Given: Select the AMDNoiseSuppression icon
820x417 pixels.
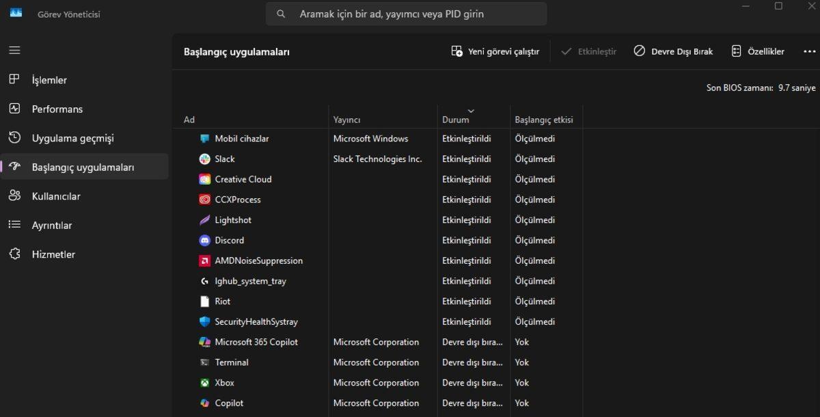Looking at the screenshot, I should point(204,261).
